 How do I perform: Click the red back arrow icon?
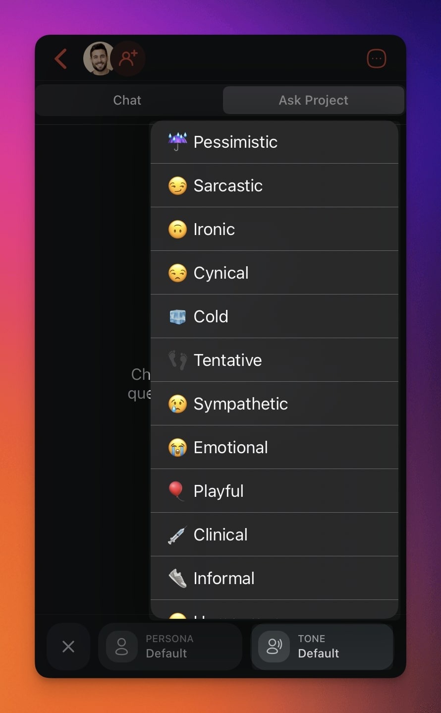tap(61, 59)
